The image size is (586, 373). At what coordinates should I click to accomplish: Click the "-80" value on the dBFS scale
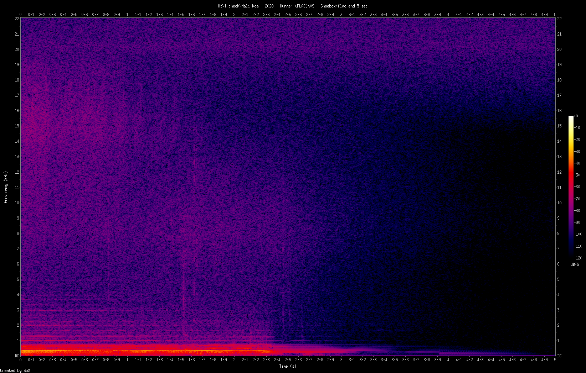click(577, 211)
